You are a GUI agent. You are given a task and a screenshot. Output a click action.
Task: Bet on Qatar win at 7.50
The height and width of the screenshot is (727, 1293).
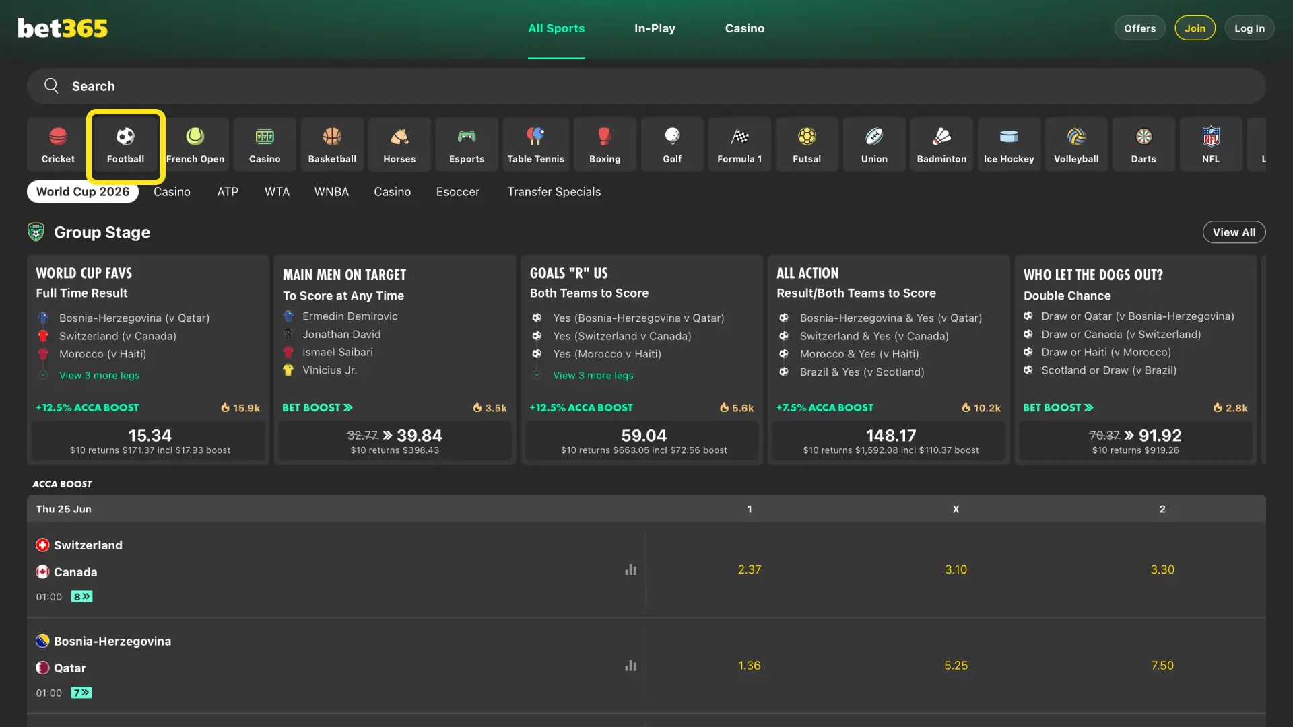1162,666
